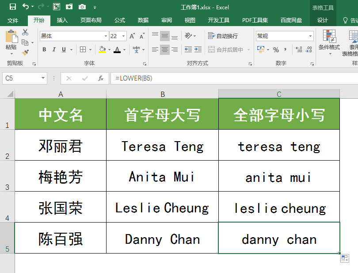358x273 pixels.
Task: Toggle align text right
Action: (175, 50)
